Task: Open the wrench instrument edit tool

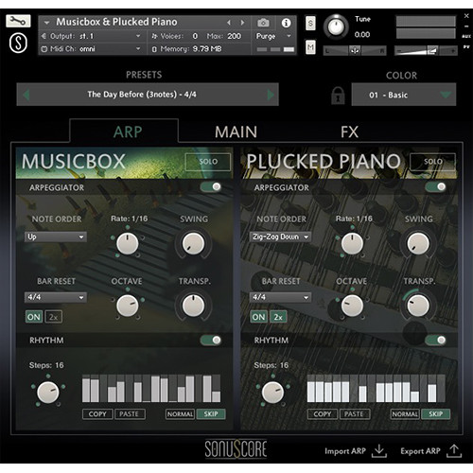Action: coord(18,21)
